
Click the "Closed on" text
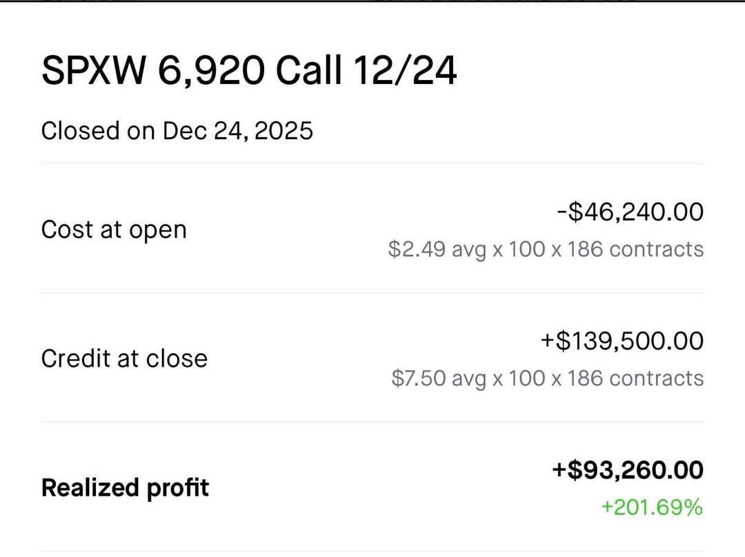[98, 130]
